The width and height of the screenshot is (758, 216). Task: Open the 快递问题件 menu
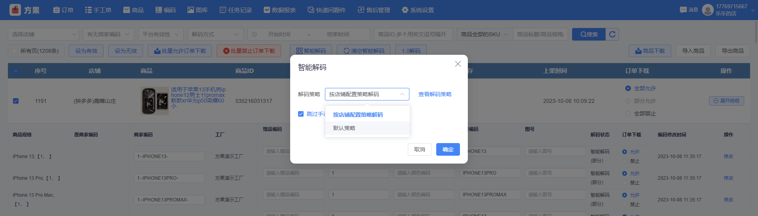(326, 10)
